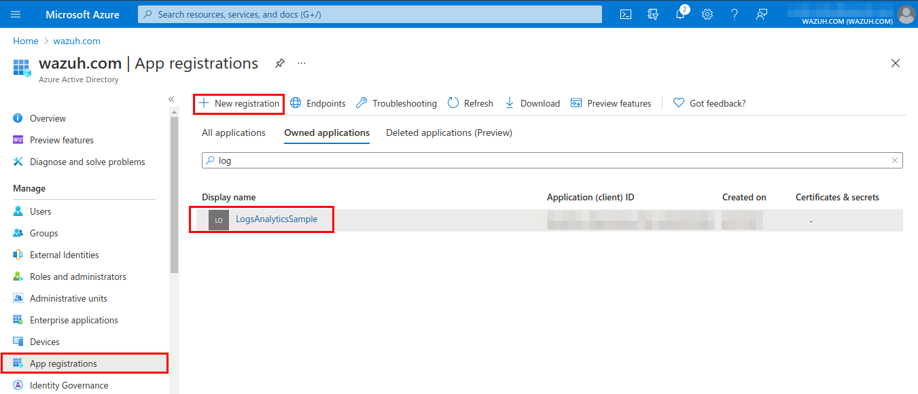Open the feedback icon in header
Screen dimensions: 918x394
point(762,14)
